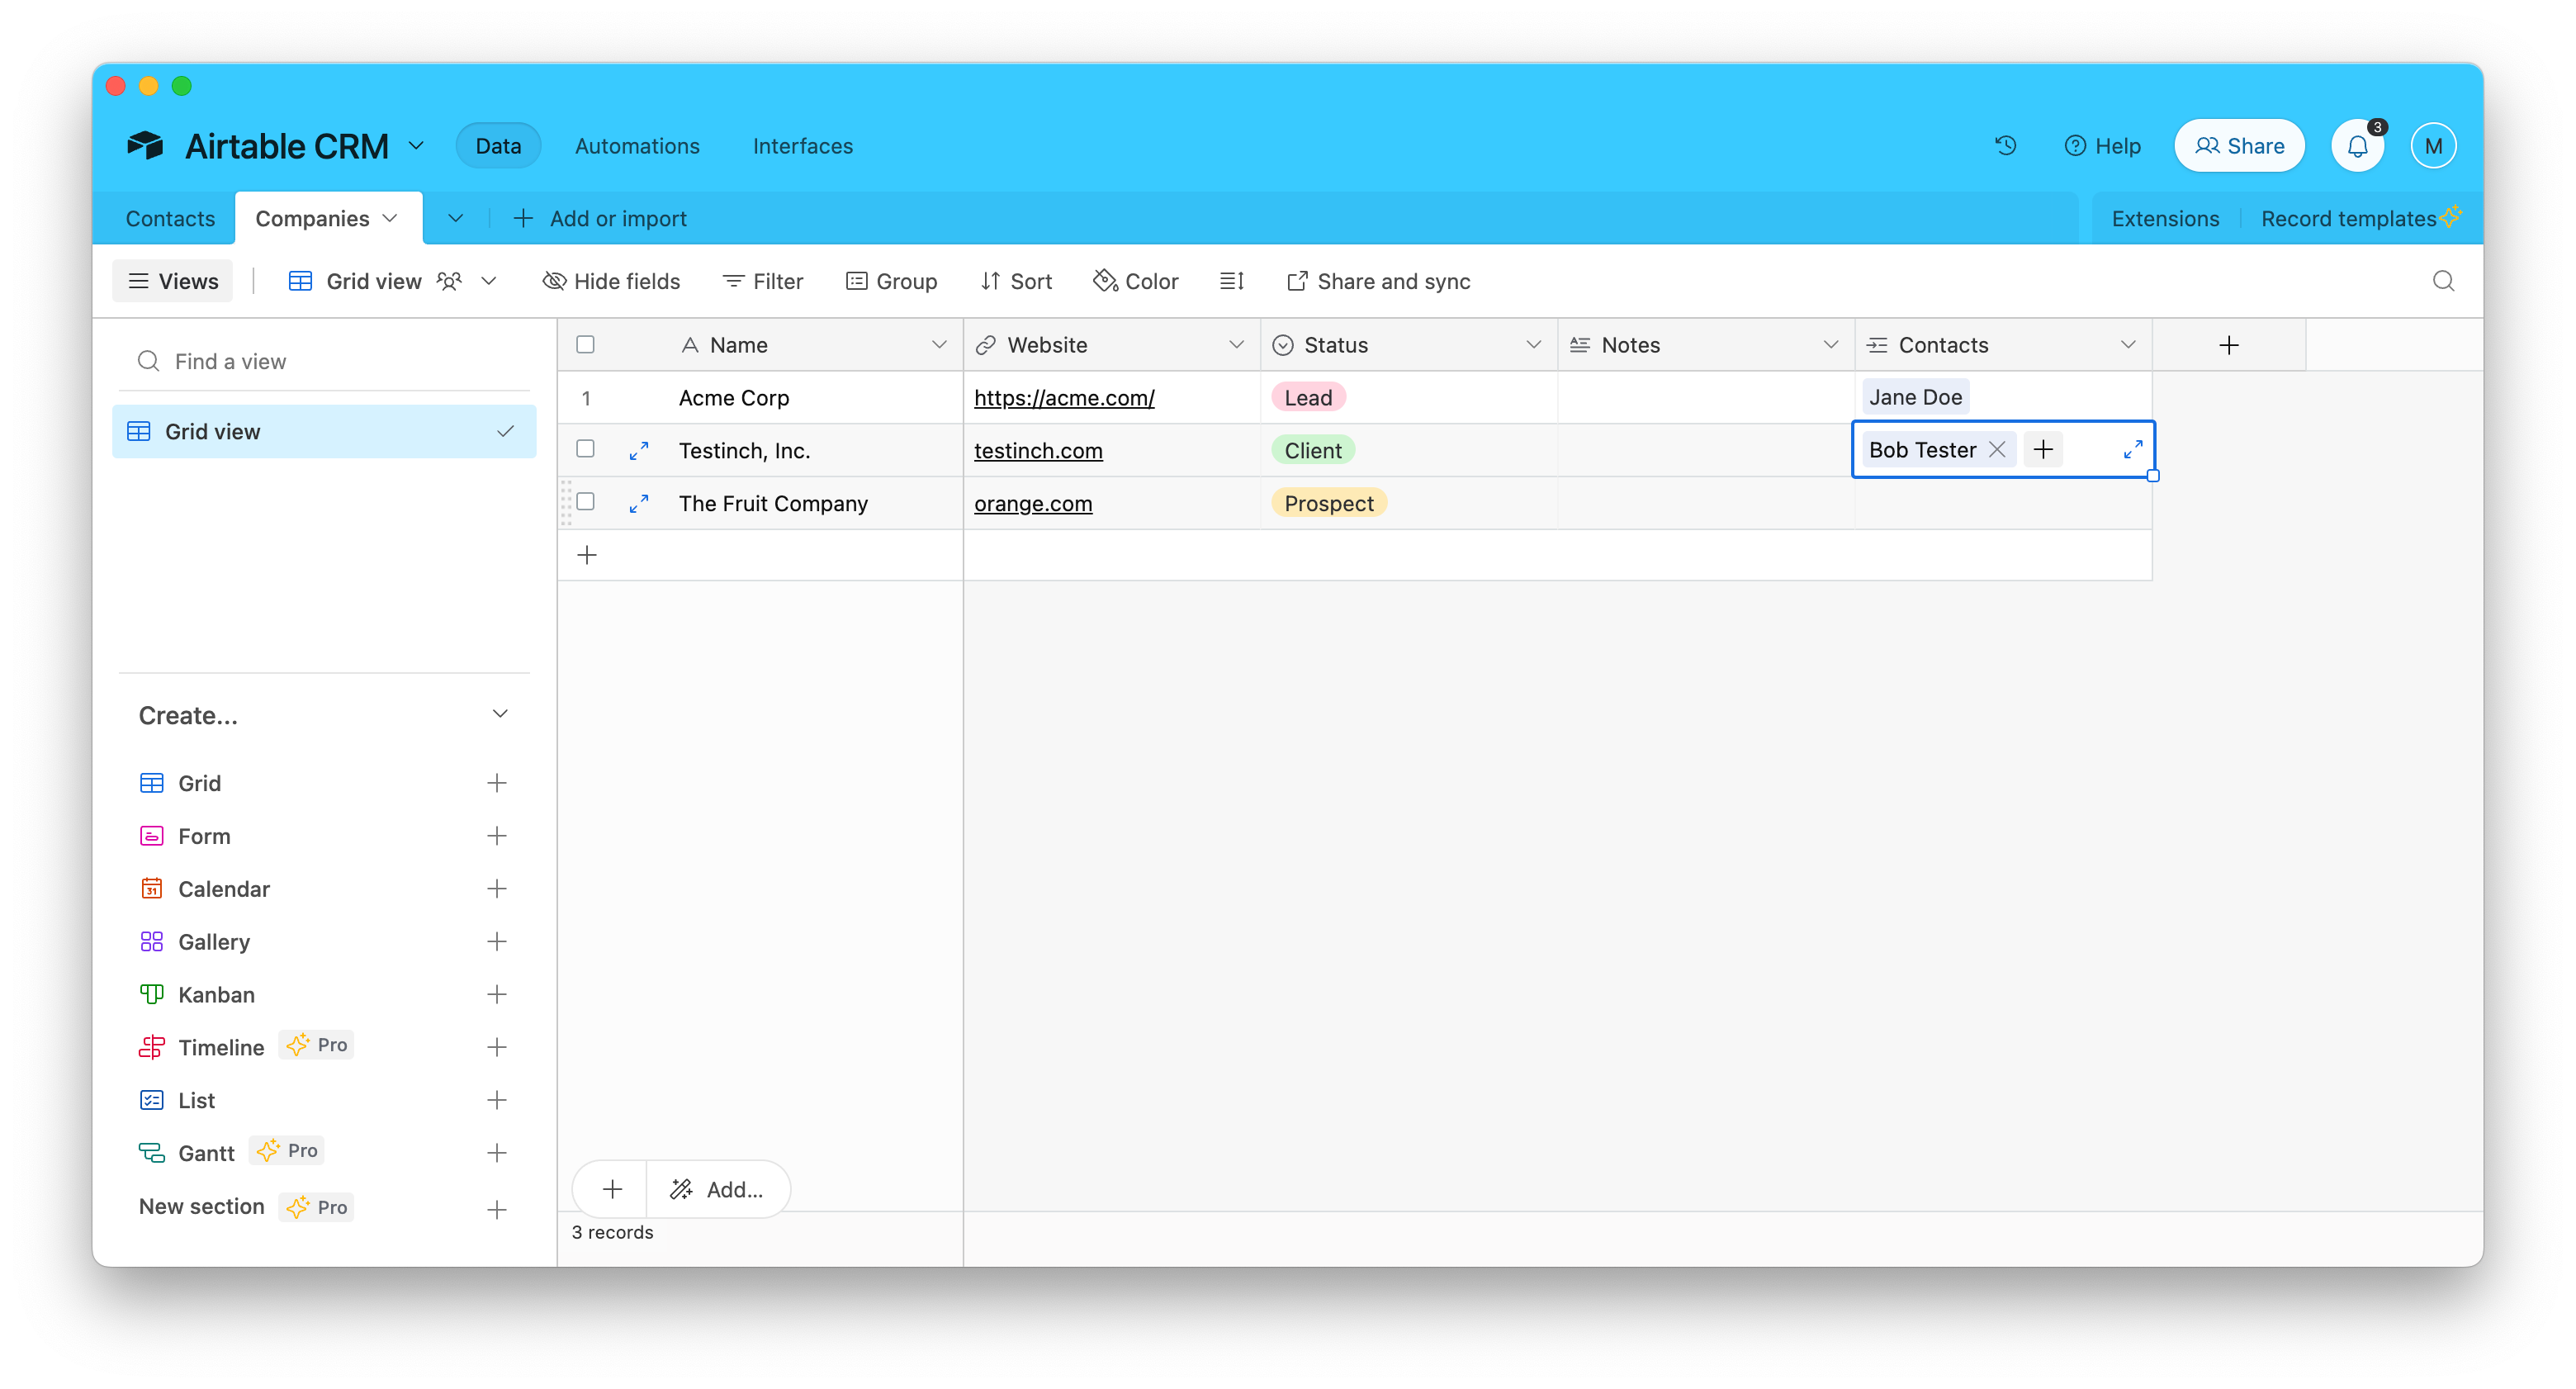Click the plus button in bottom bar
Screen dimensions: 2576x1389
612,1189
